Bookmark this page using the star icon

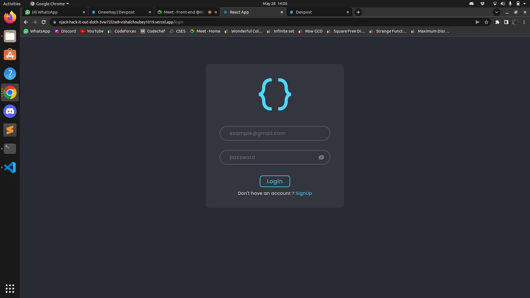pyautogui.click(x=486, y=22)
